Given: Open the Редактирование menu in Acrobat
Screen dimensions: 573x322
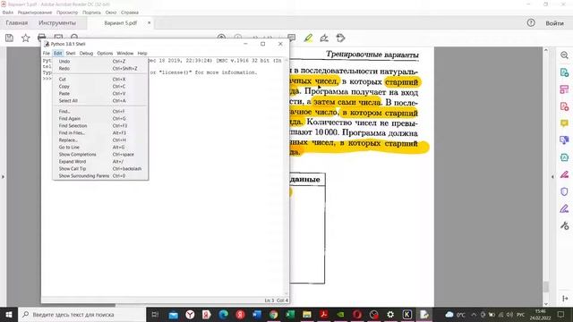Looking at the screenshot, I should pyautogui.click(x=35, y=13).
